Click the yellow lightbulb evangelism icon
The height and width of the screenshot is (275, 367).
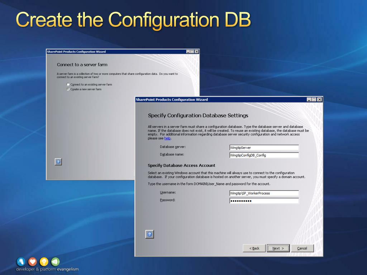pos(44,262)
